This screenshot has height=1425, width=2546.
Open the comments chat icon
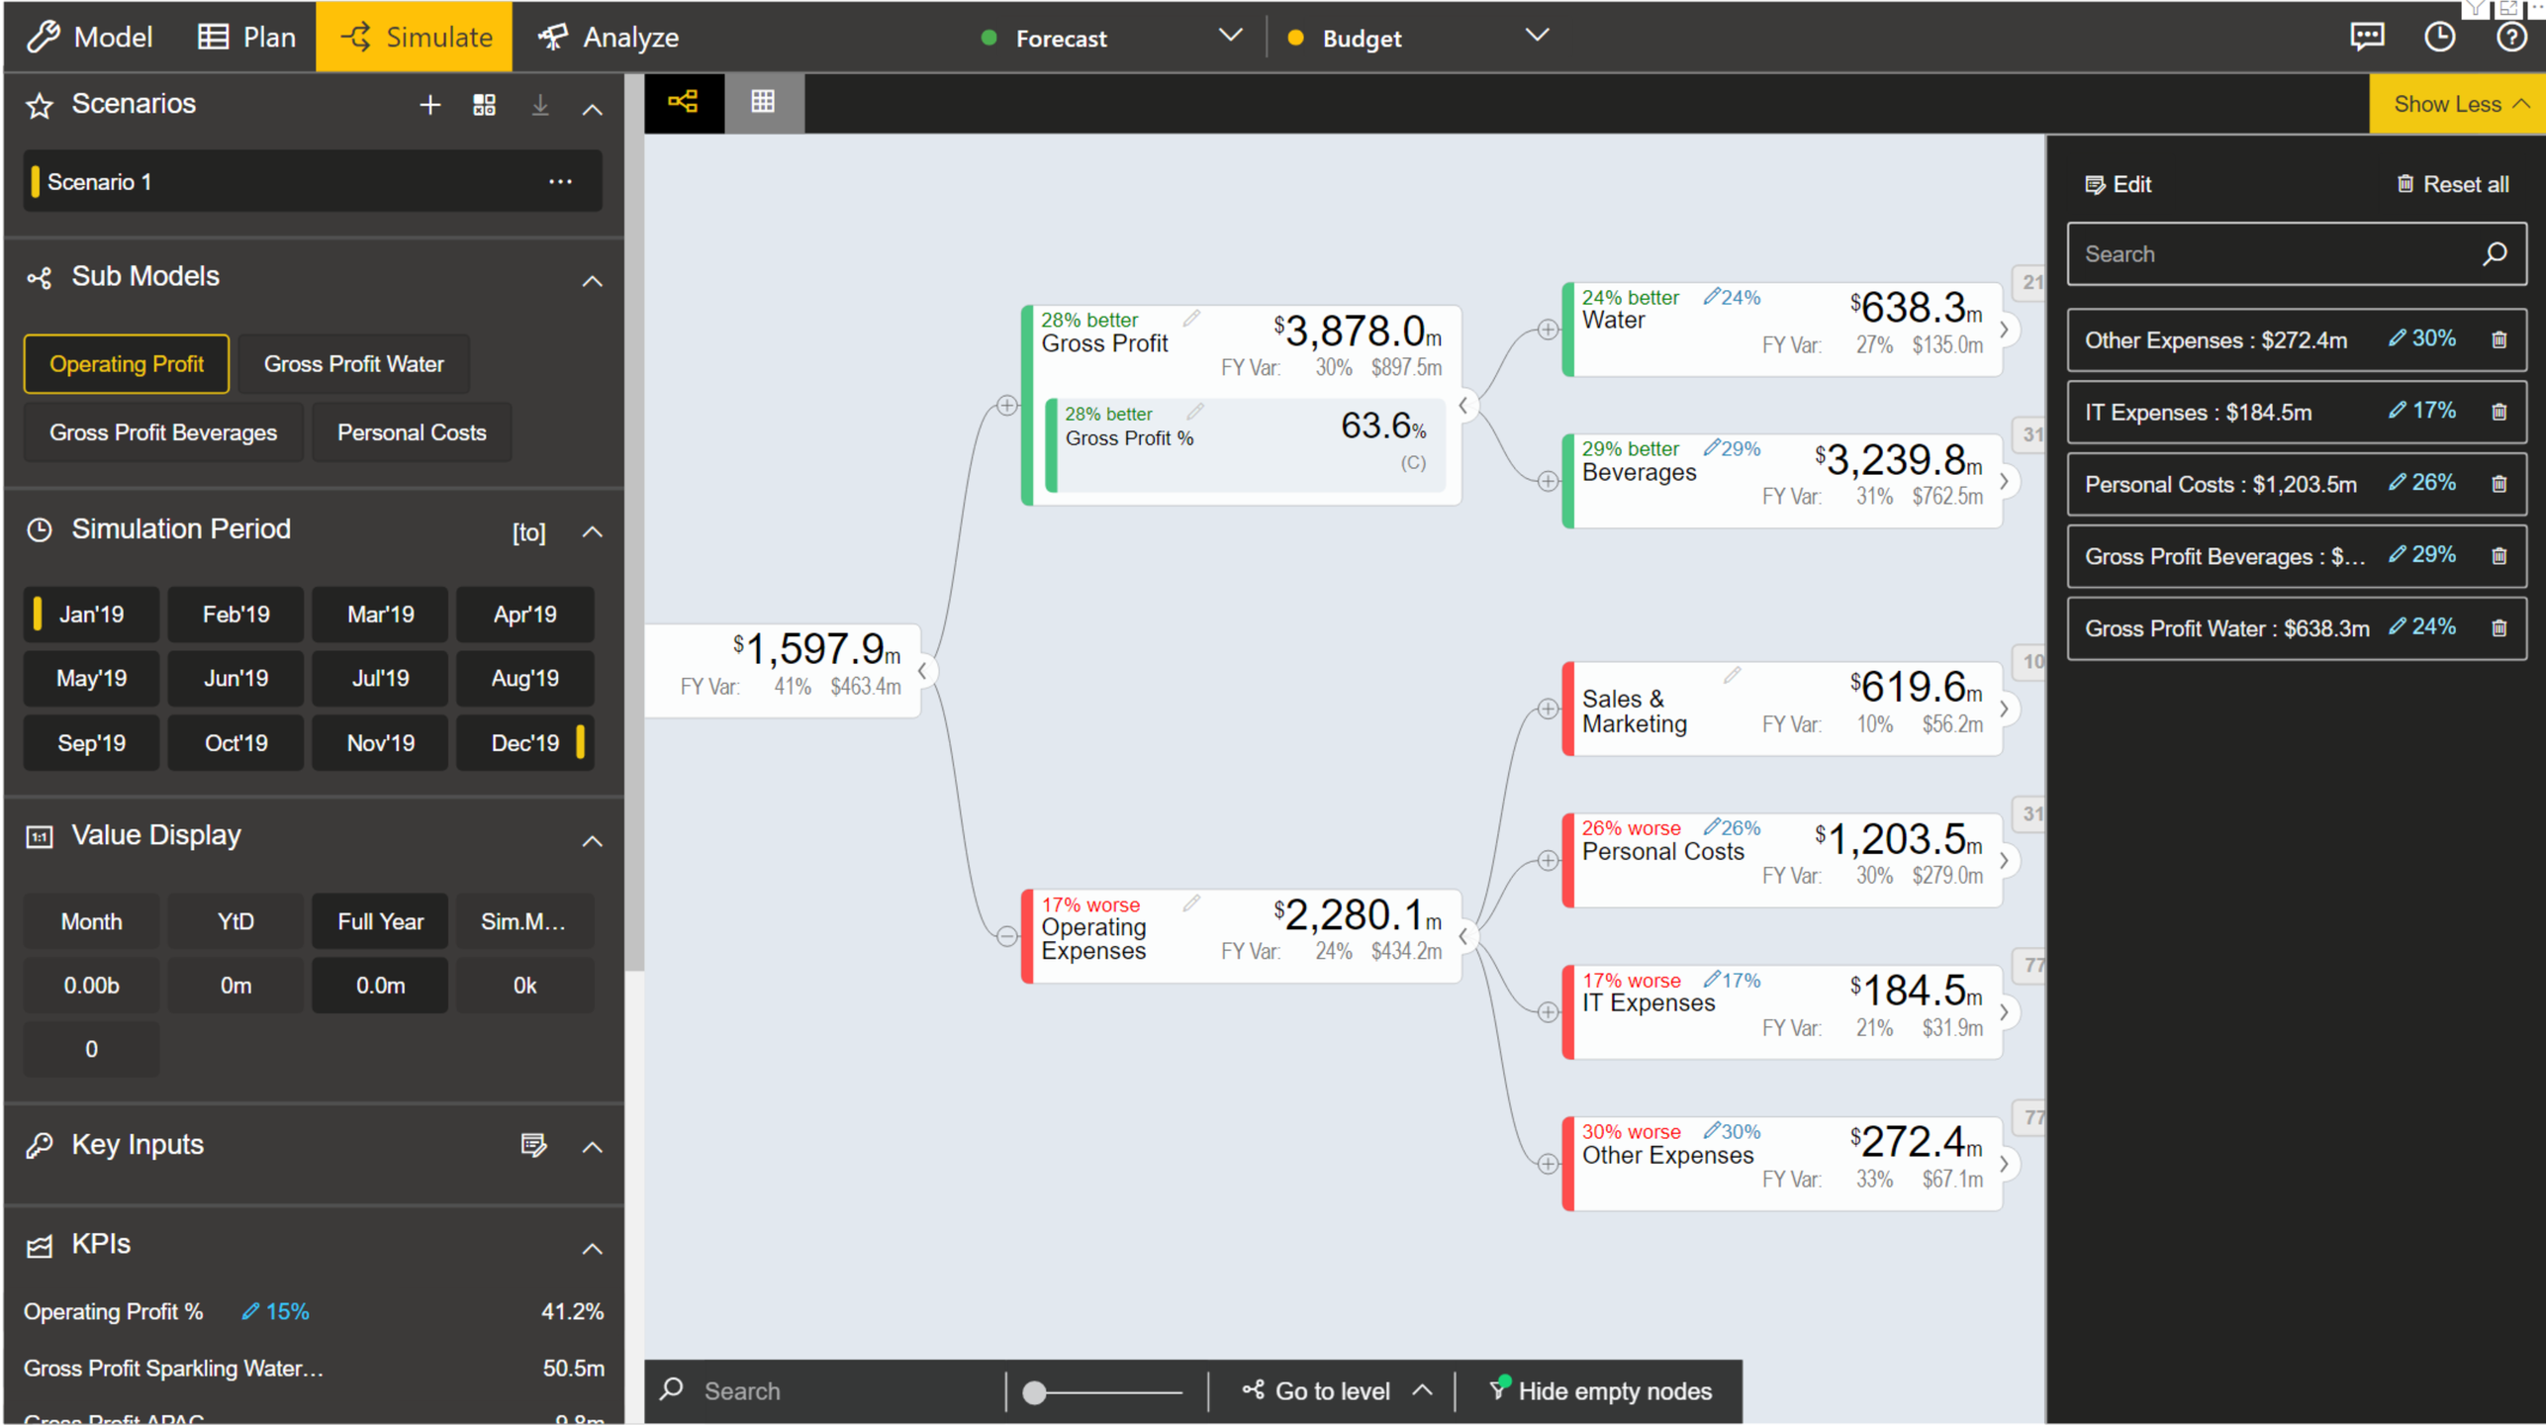pos(2367,38)
